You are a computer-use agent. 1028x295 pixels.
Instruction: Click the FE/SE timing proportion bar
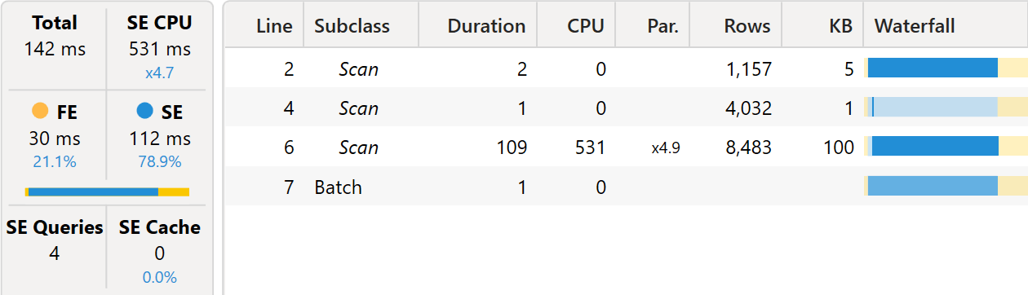107,192
